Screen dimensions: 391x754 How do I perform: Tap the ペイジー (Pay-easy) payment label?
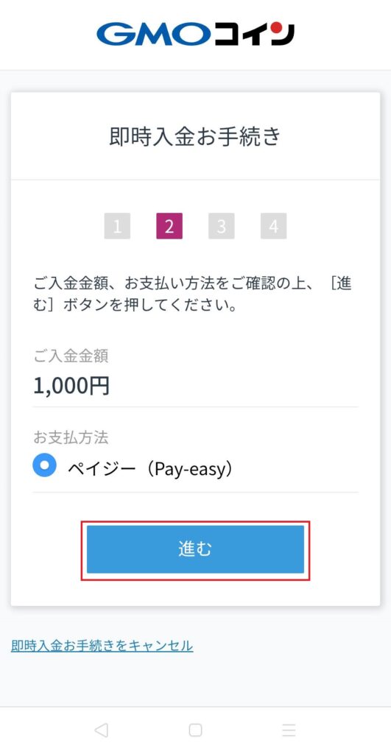pyautogui.click(x=150, y=468)
